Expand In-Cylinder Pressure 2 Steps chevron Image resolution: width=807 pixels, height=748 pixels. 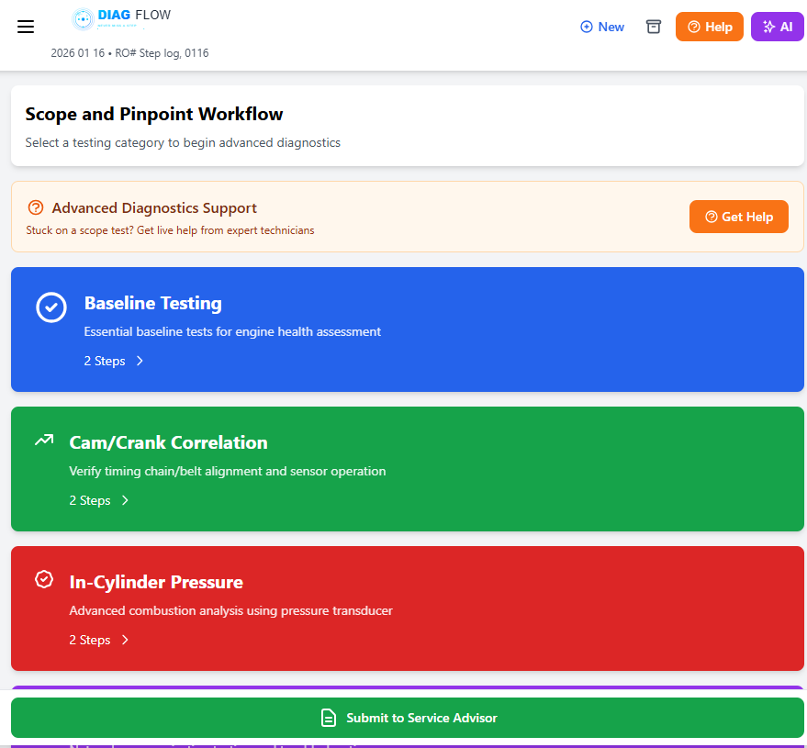(x=125, y=640)
